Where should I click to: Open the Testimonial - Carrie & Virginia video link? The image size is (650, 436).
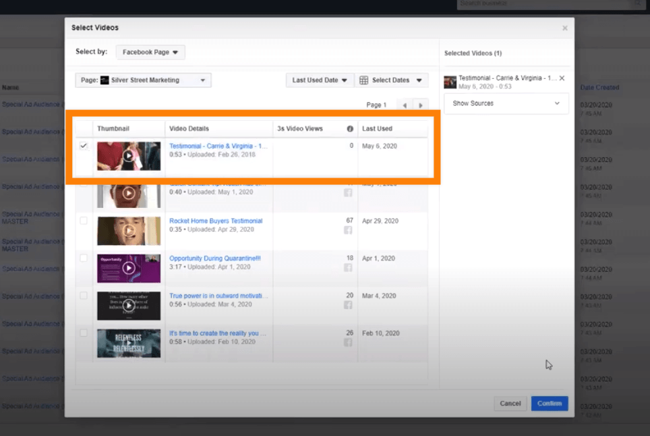coord(218,146)
